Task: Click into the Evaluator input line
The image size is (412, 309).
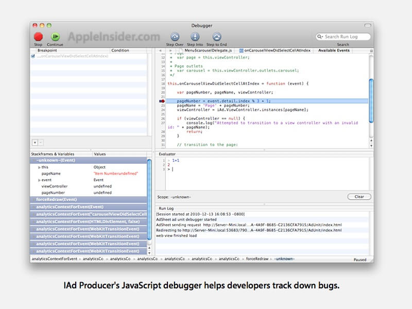Action: (x=267, y=169)
